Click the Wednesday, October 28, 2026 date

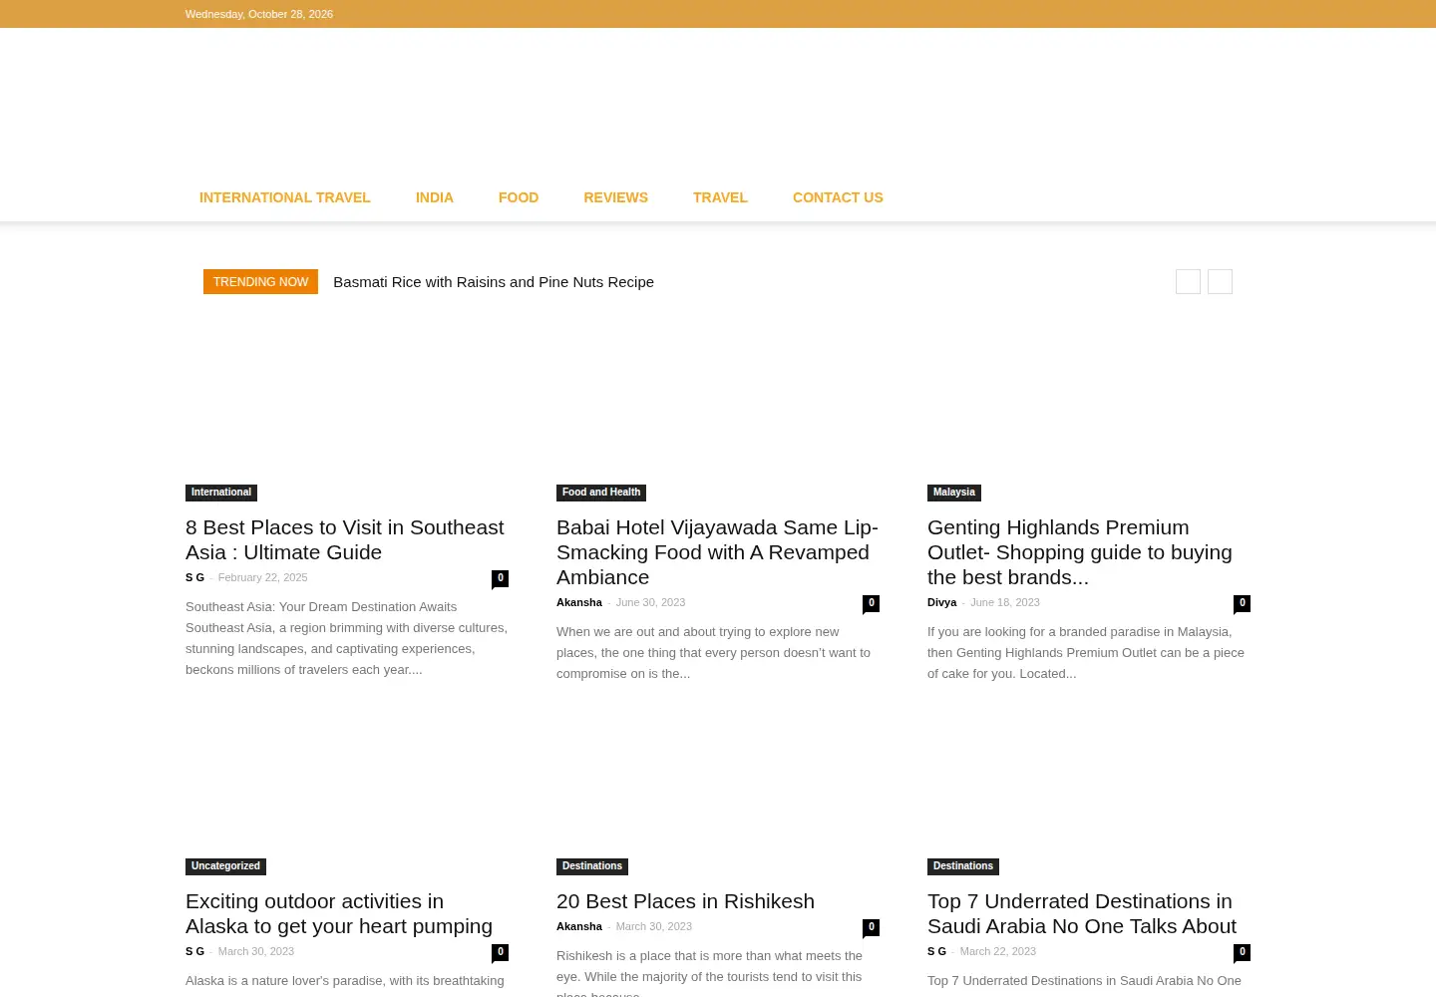pos(259,14)
